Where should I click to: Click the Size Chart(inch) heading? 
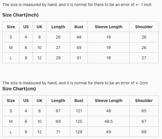(x=20, y=15)
